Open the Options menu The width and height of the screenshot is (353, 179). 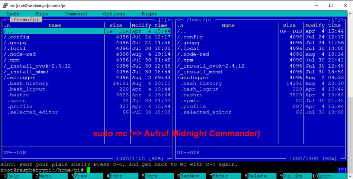point(114,14)
